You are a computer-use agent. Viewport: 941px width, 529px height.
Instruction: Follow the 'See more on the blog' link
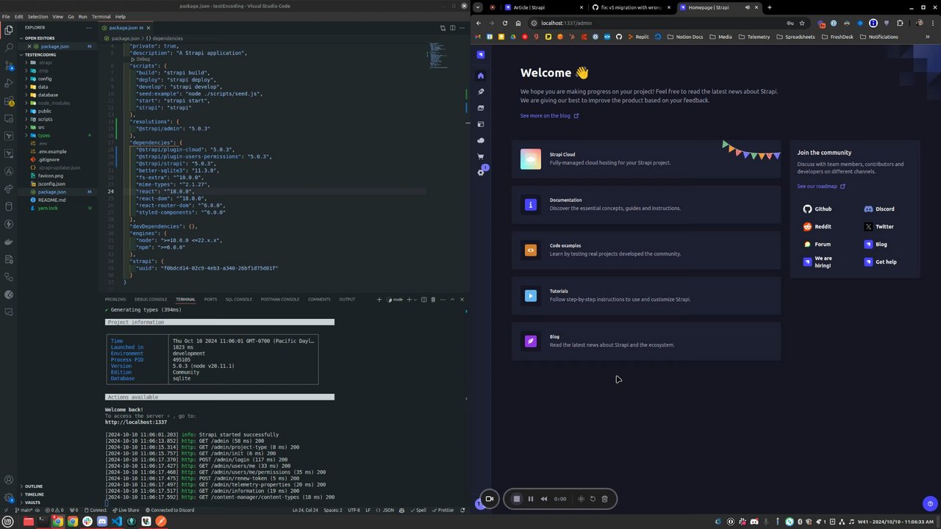[x=549, y=115]
